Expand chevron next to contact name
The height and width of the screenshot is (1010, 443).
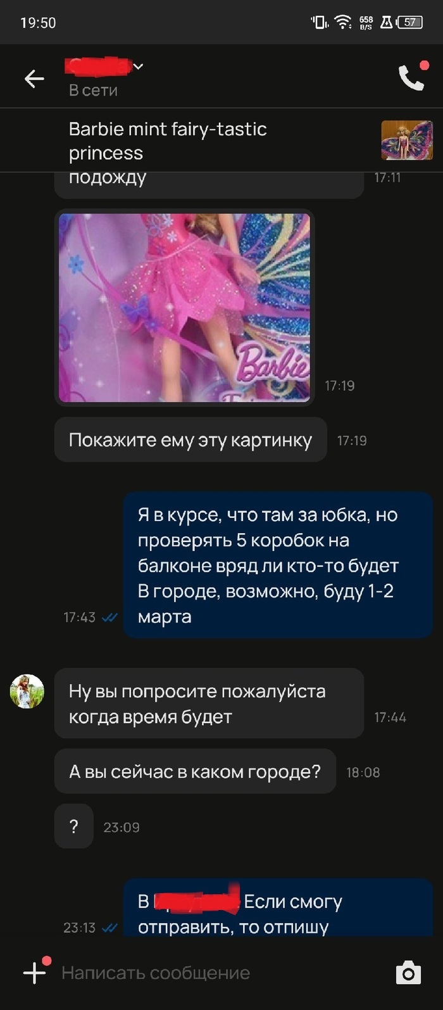(139, 66)
